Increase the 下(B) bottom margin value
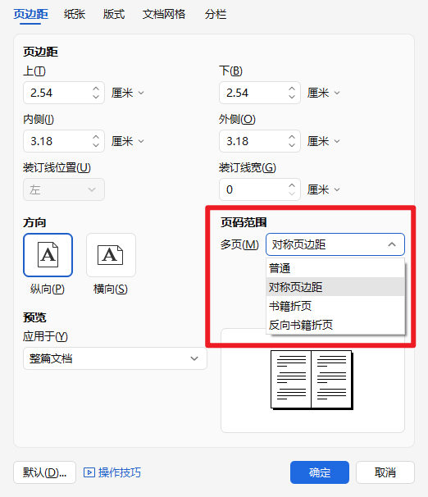This screenshot has height=497, width=428. 292,89
